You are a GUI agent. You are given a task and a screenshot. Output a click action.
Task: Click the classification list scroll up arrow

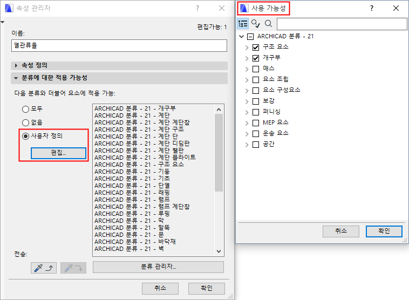coord(219,110)
